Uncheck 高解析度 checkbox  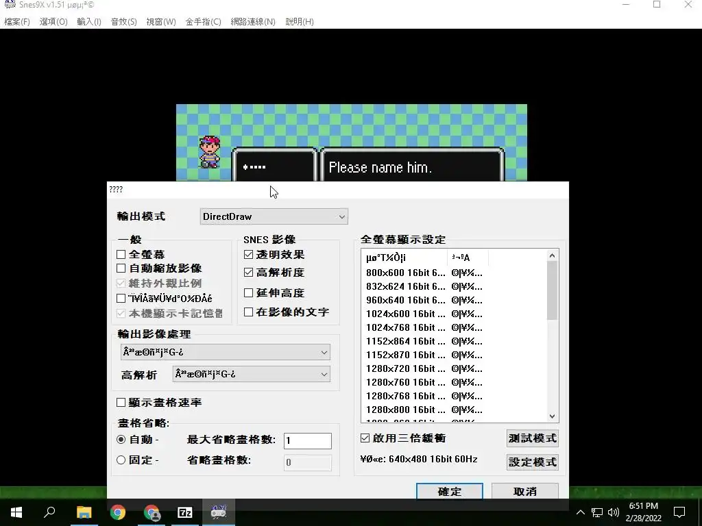click(248, 272)
